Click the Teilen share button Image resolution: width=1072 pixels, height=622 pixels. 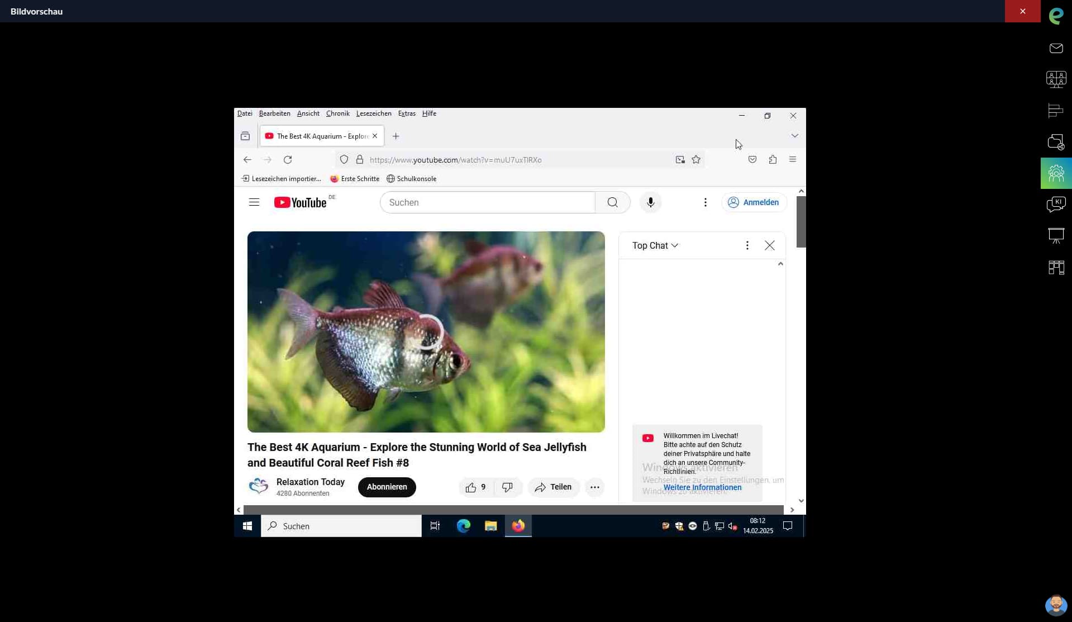coord(554,487)
